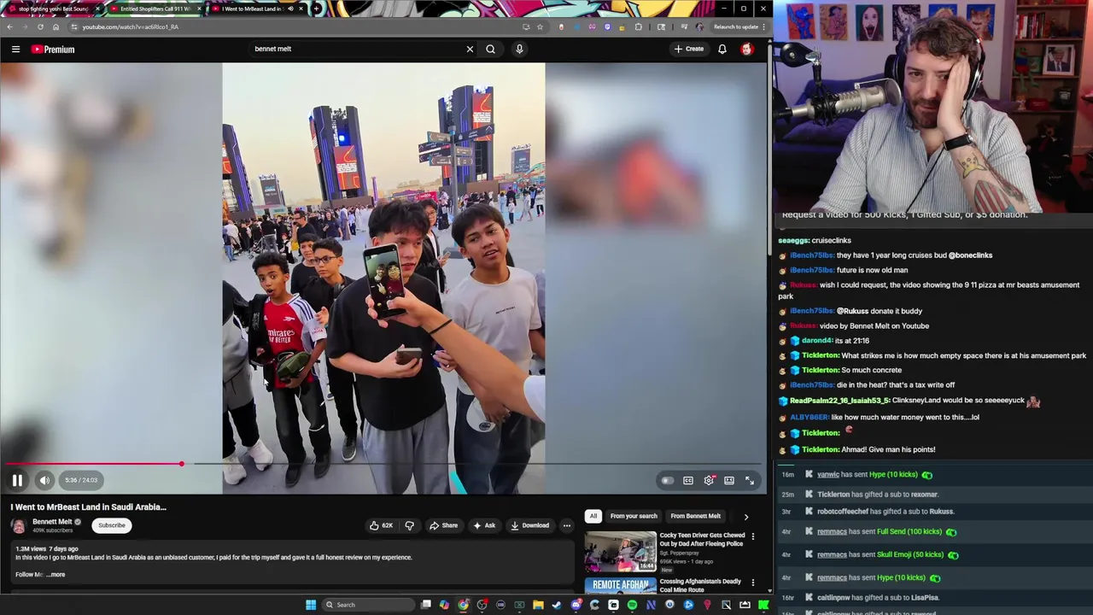Share the video
The height and width of the screenshot is (615, 1093).
(x=444, y=525)
